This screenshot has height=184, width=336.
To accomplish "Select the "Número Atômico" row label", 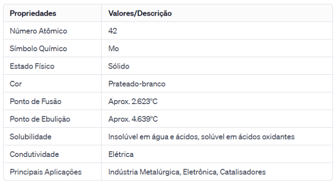I will 38,31.
